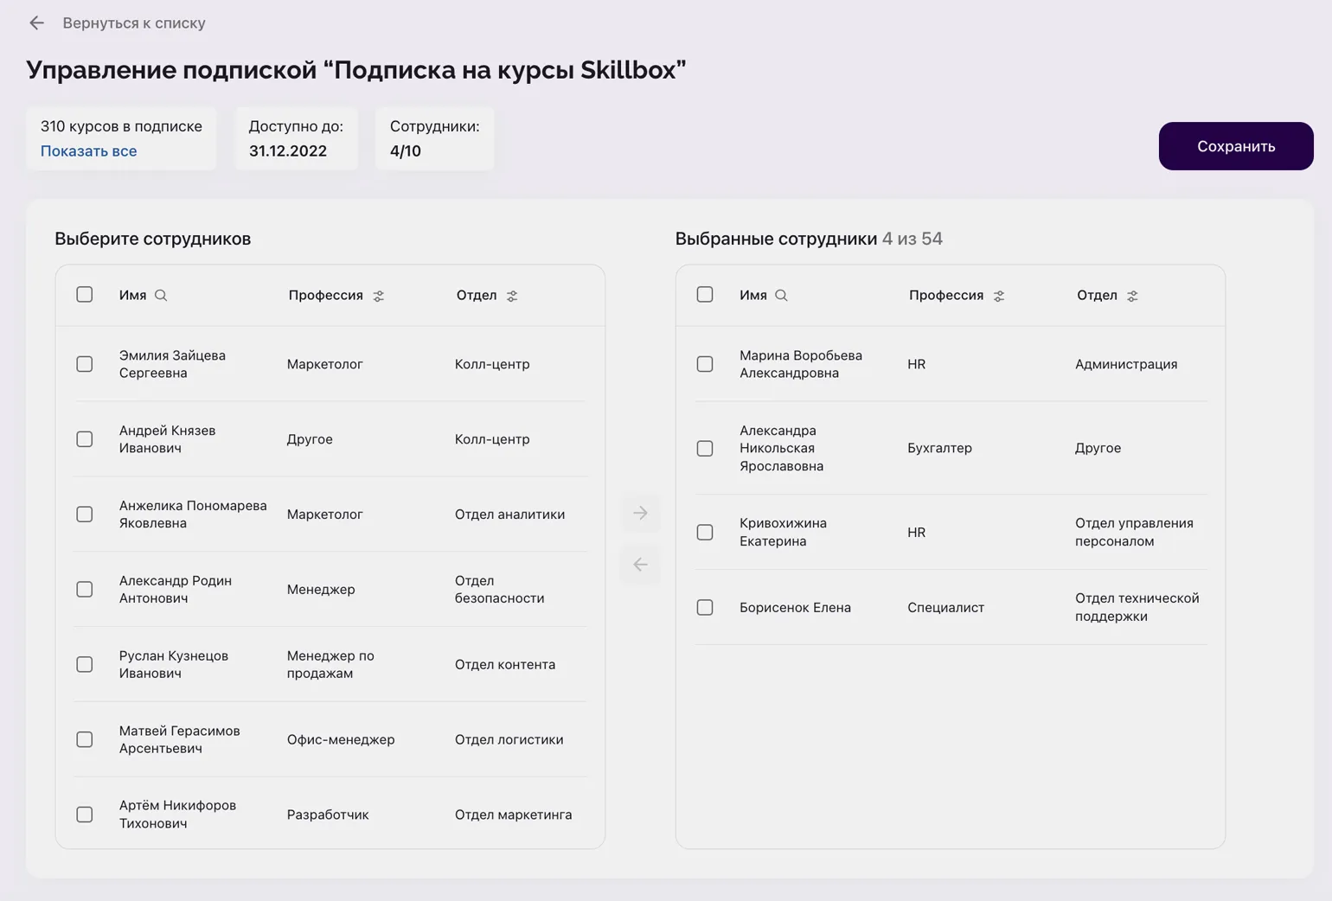The width and height of the screenshot is (1332, 901).
Task: Open the Показать все link
Action: [x=88, y=151]
